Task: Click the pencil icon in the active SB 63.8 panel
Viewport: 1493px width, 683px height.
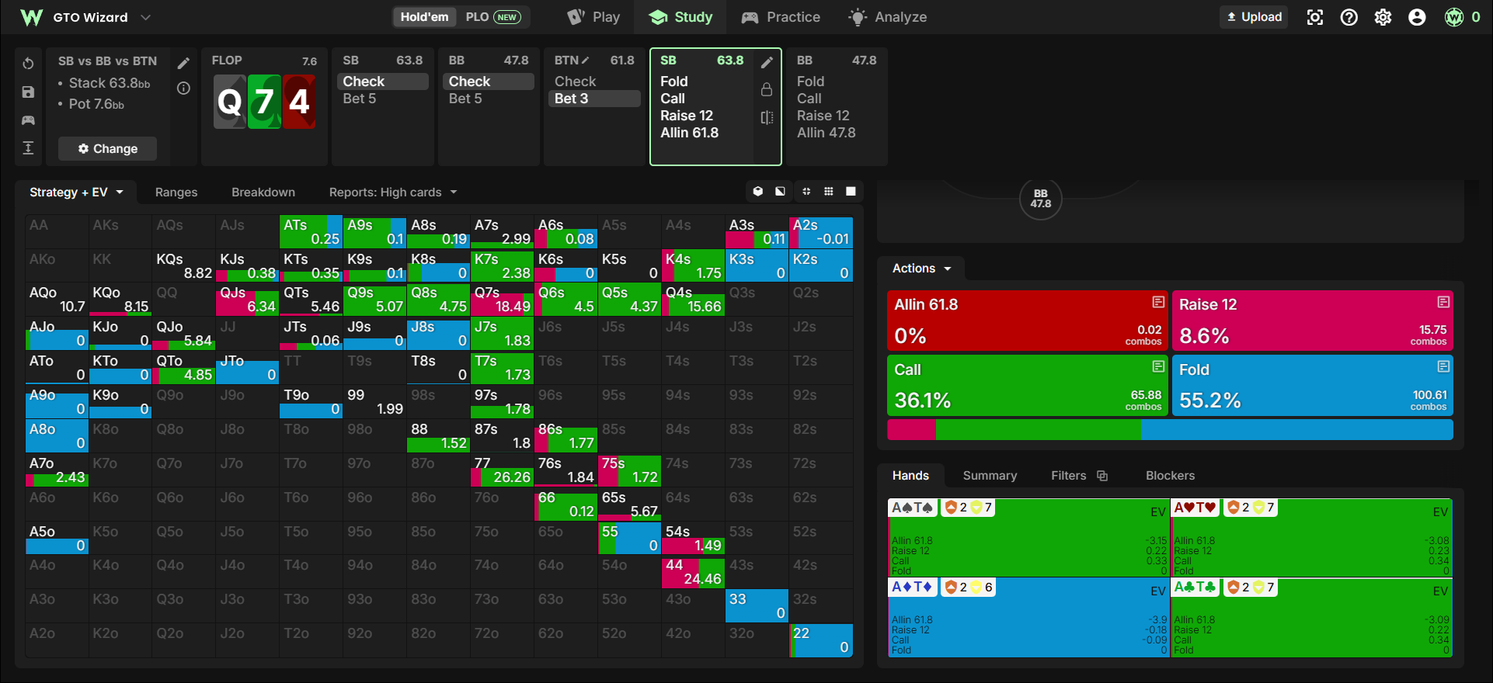Action: click(x=767, y=63)
